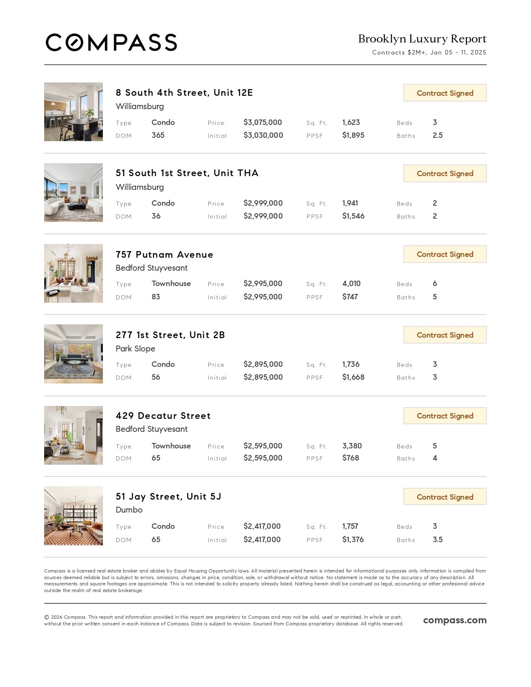Open the 8 South 4th Street listing photo
The width and height of the screenshot is (531, 687).
[x=73, y=112]
